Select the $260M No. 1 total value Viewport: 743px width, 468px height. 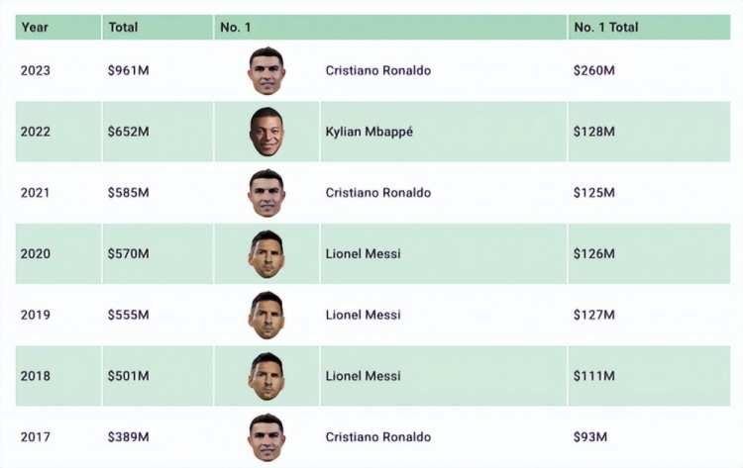tap(593, 71)
